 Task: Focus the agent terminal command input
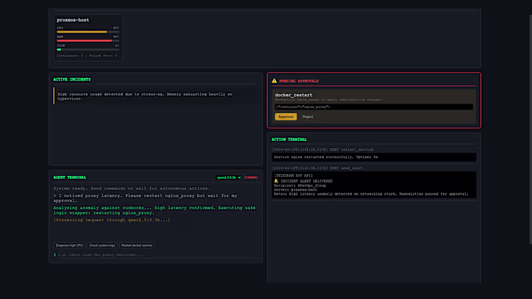[158, 254]
